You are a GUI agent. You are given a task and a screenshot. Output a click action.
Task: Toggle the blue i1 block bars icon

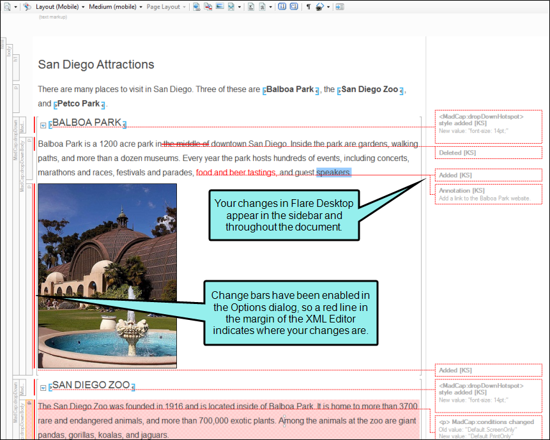coord(282,6)
